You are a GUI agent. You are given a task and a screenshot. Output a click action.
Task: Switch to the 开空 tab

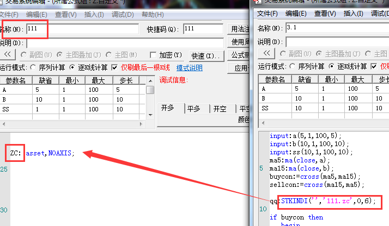(x=220, y=108)
